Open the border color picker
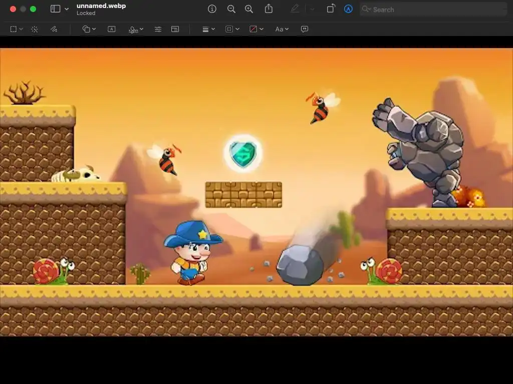 (229, 29)
